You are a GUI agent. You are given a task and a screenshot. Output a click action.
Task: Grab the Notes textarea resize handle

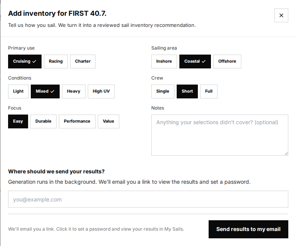(286, 154)
